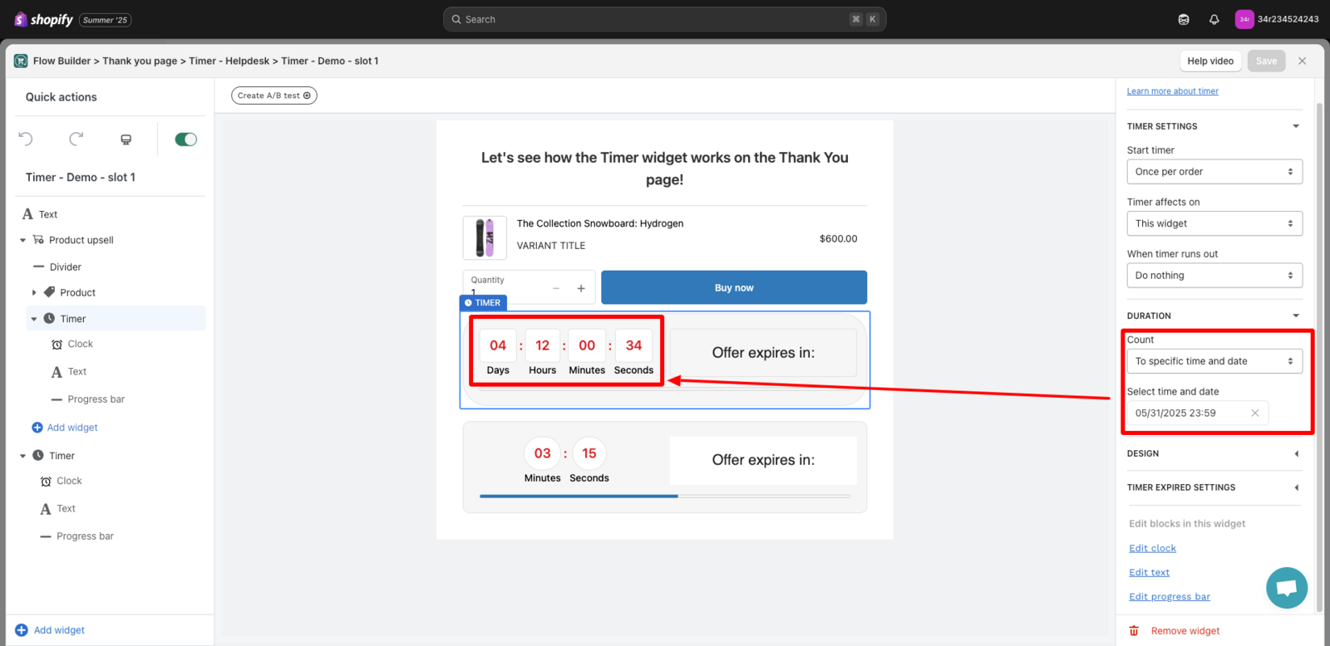Open Edit clock link
Viewport: 1330px width, 646px height.
coord(1152,548)
